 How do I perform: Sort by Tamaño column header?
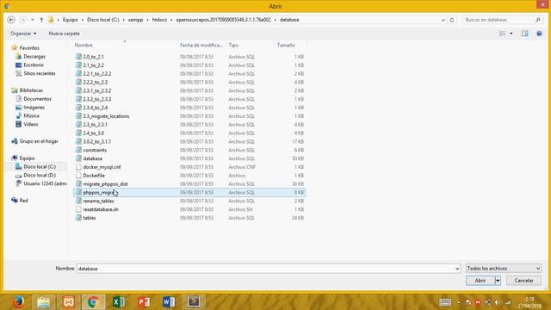[x=286, y=45]
